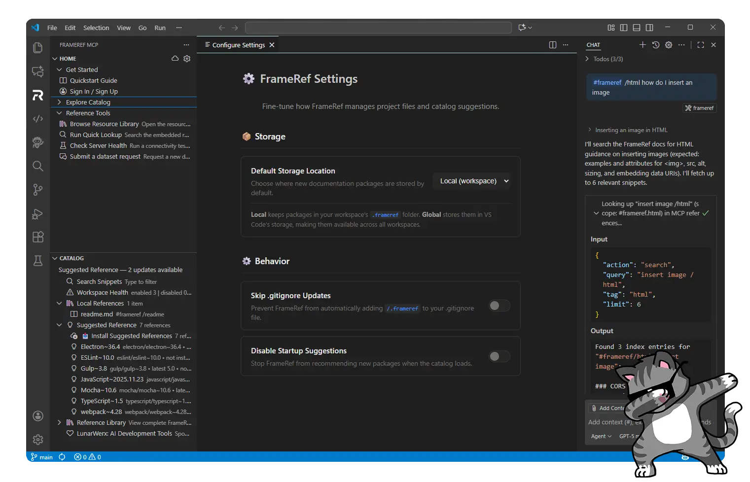Enable Skip .gitignore Updates

coord(499,306)
